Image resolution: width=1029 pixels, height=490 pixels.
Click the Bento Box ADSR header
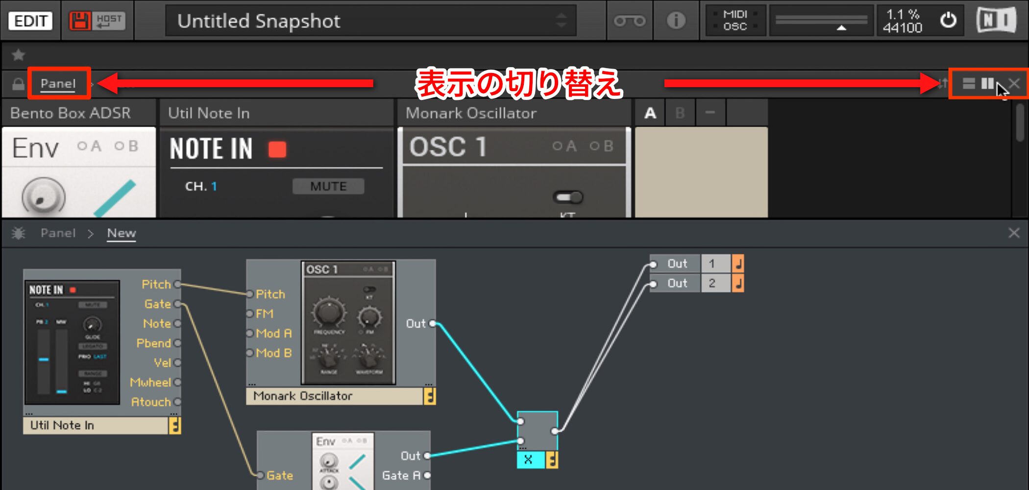[x=79, y=113]
